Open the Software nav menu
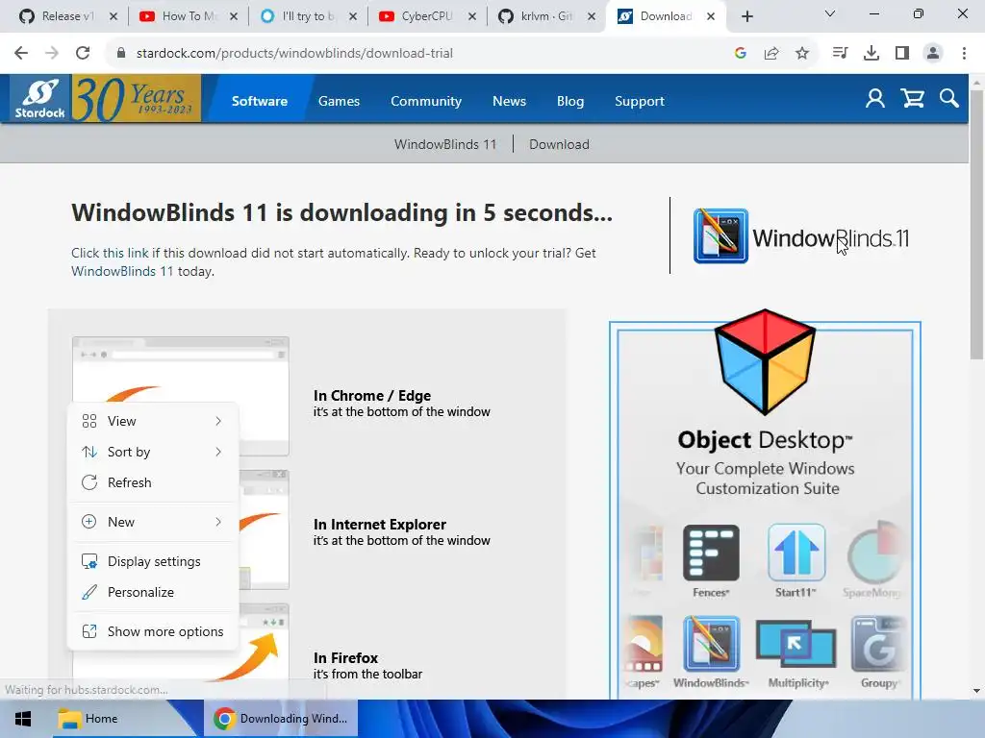Image resolution: width=985 pixels, height=738 pixels. 260,101
